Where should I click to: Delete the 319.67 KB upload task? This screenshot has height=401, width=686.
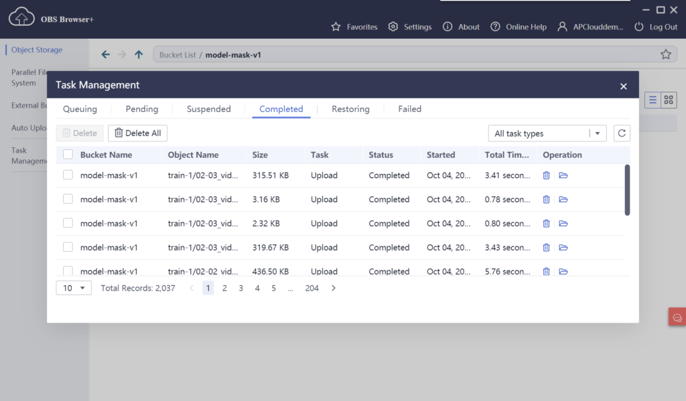(x=546, y=248)
